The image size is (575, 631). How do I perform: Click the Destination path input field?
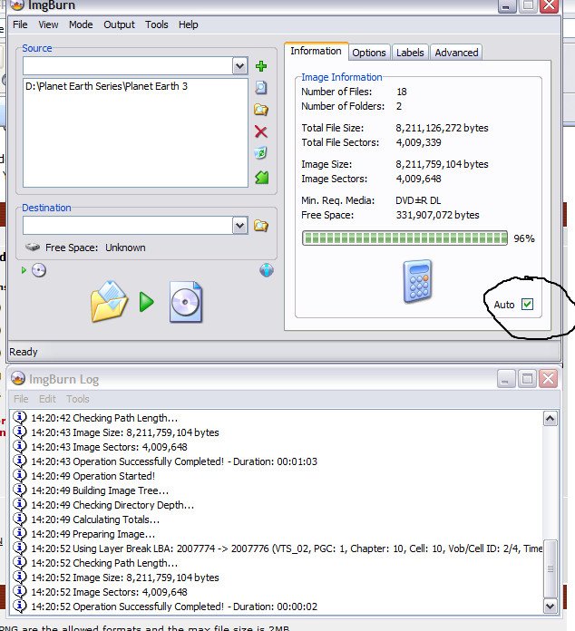pyautogui.click(x=128, y=226)
